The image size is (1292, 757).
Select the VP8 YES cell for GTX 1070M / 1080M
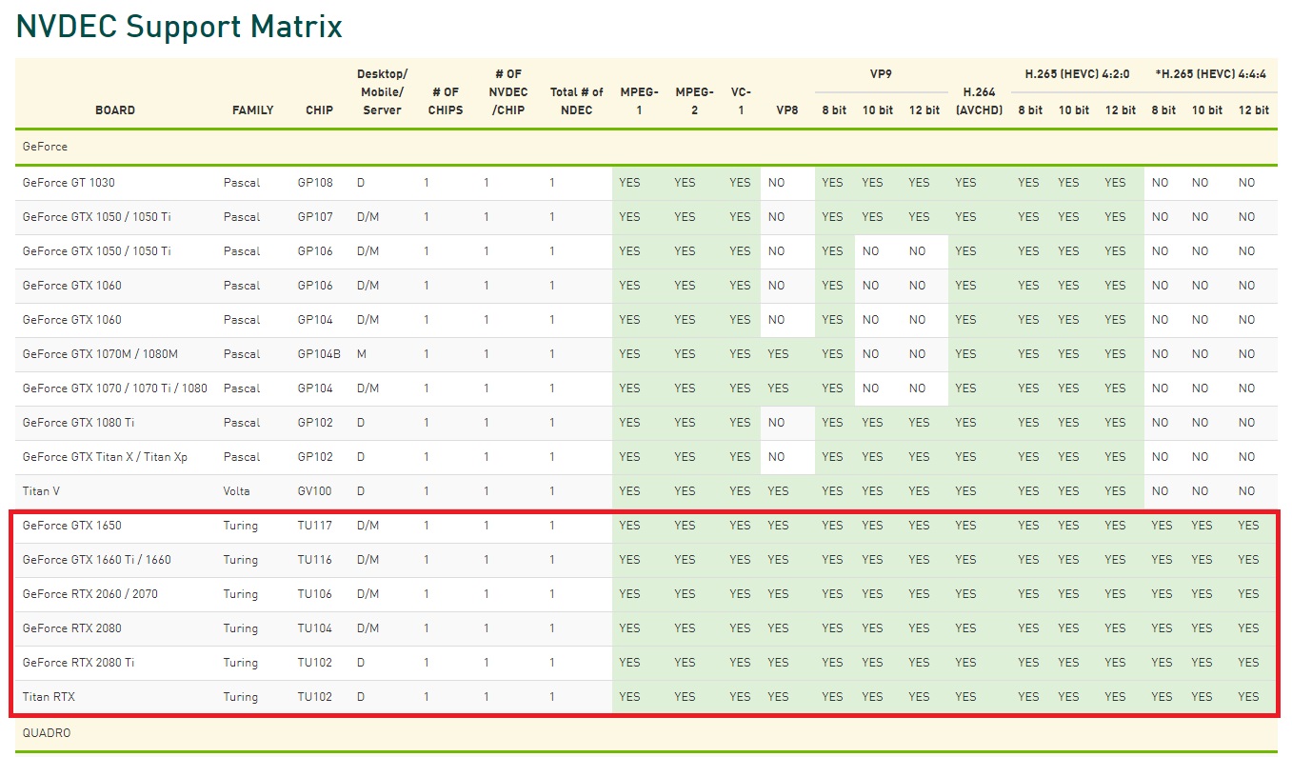[779, 354]
